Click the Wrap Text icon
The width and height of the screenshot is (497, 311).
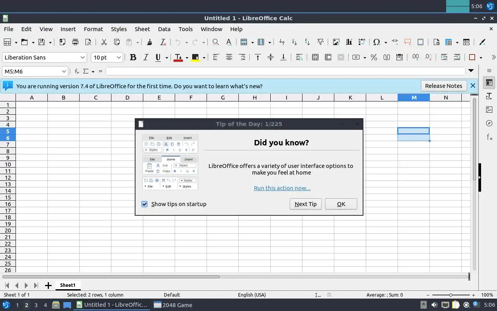(299, 58)
